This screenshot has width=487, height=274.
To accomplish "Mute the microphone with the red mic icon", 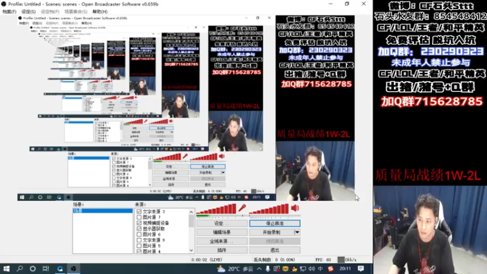I will click(242, 208).
